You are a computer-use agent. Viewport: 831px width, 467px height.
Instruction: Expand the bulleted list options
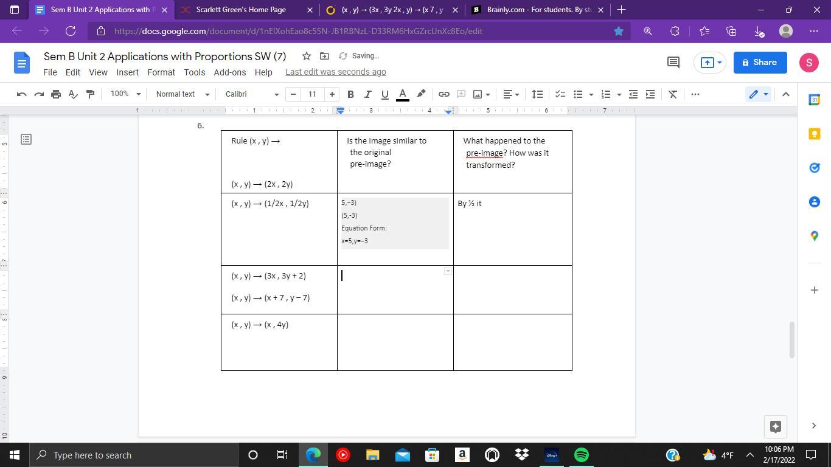tap(591, 94)
